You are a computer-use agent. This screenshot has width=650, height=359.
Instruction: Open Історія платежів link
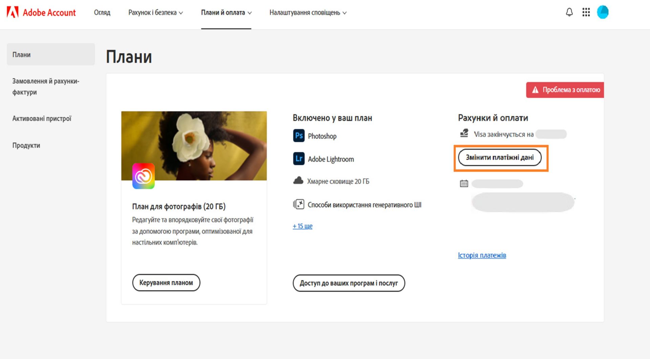tap(481, 255)
